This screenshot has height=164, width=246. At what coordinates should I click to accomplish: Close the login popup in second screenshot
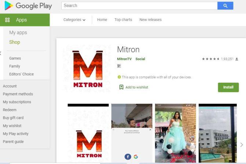coord(150,130)
